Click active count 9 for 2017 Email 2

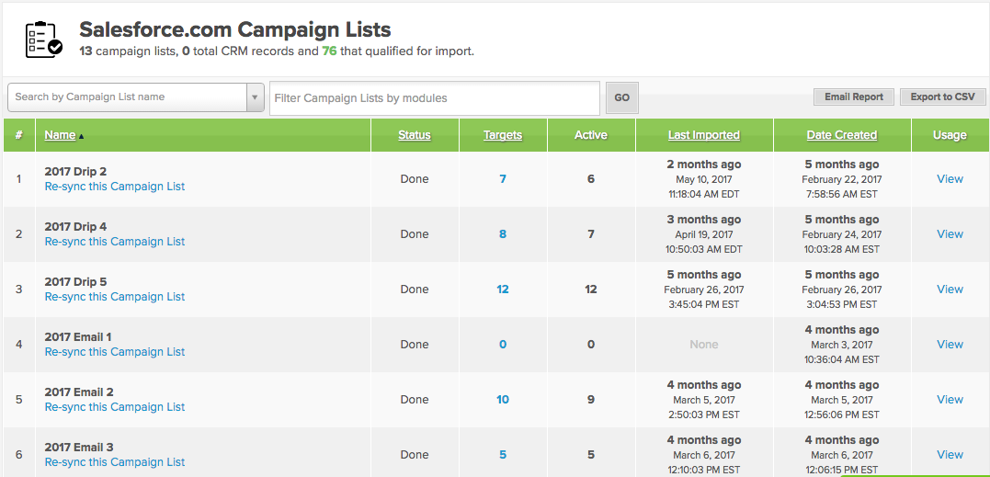[591, 400]
